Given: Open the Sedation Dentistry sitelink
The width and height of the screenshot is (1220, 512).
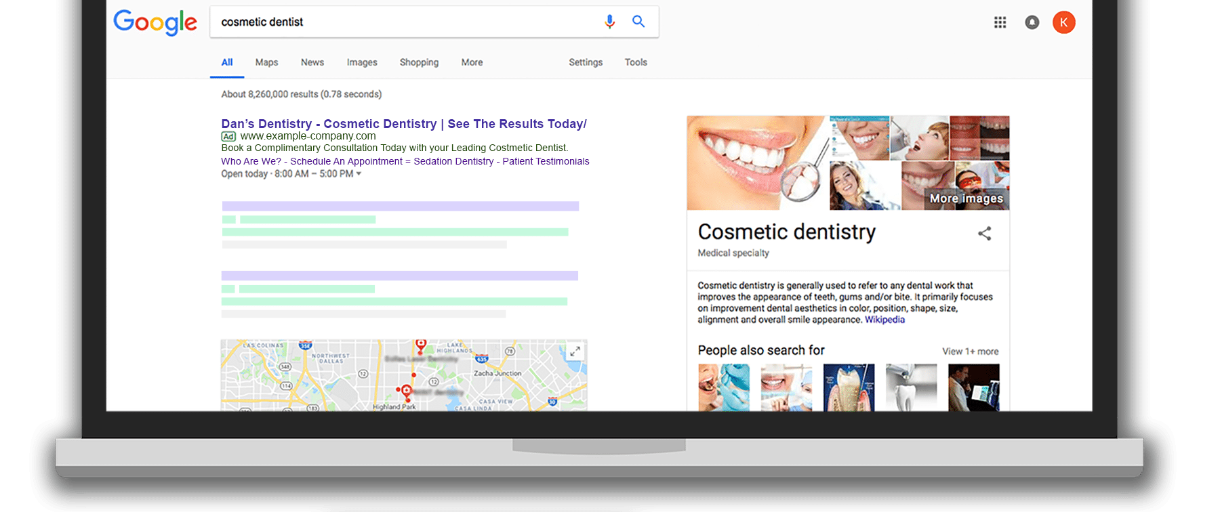Looking at the screenshot, I should [x=453, y=161].
